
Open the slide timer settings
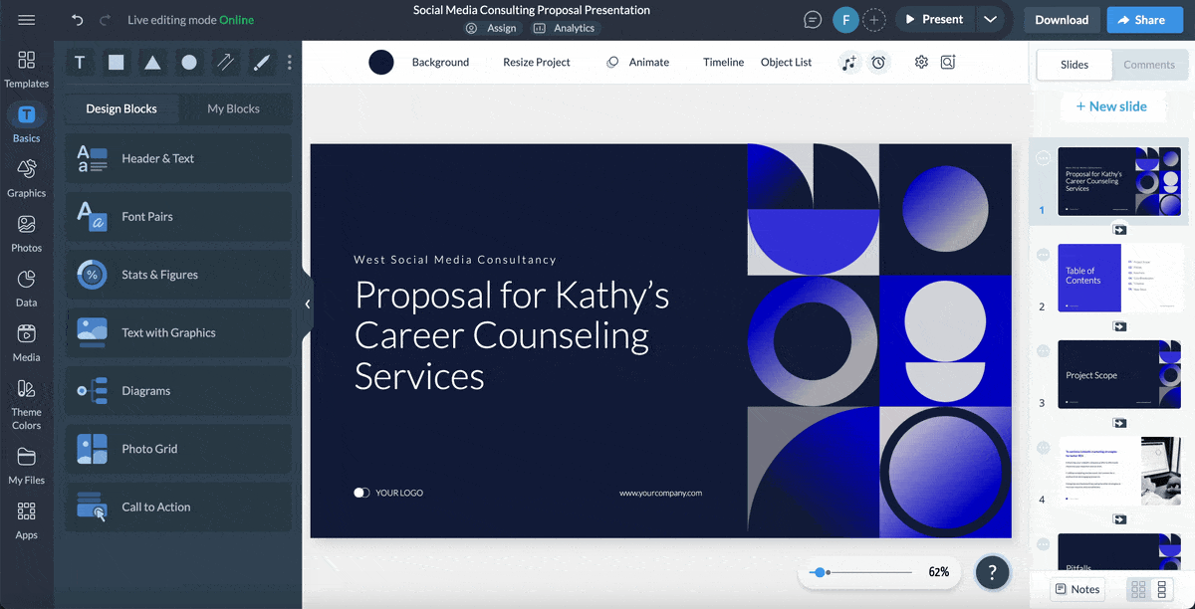pos(878,62)
